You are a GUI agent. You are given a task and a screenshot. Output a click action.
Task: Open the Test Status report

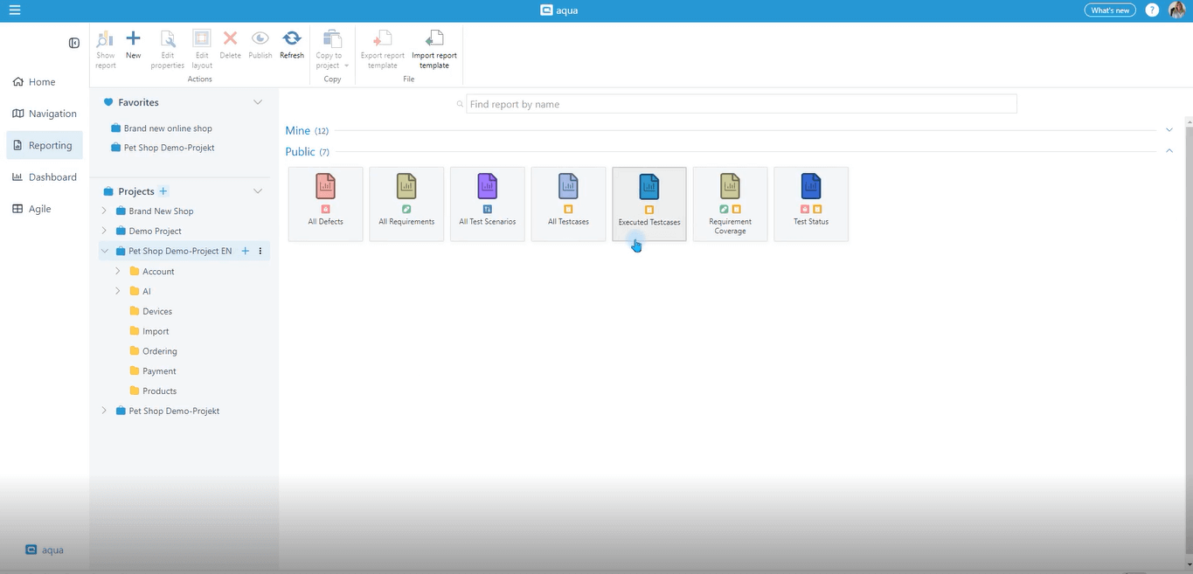tap(811, 203)
